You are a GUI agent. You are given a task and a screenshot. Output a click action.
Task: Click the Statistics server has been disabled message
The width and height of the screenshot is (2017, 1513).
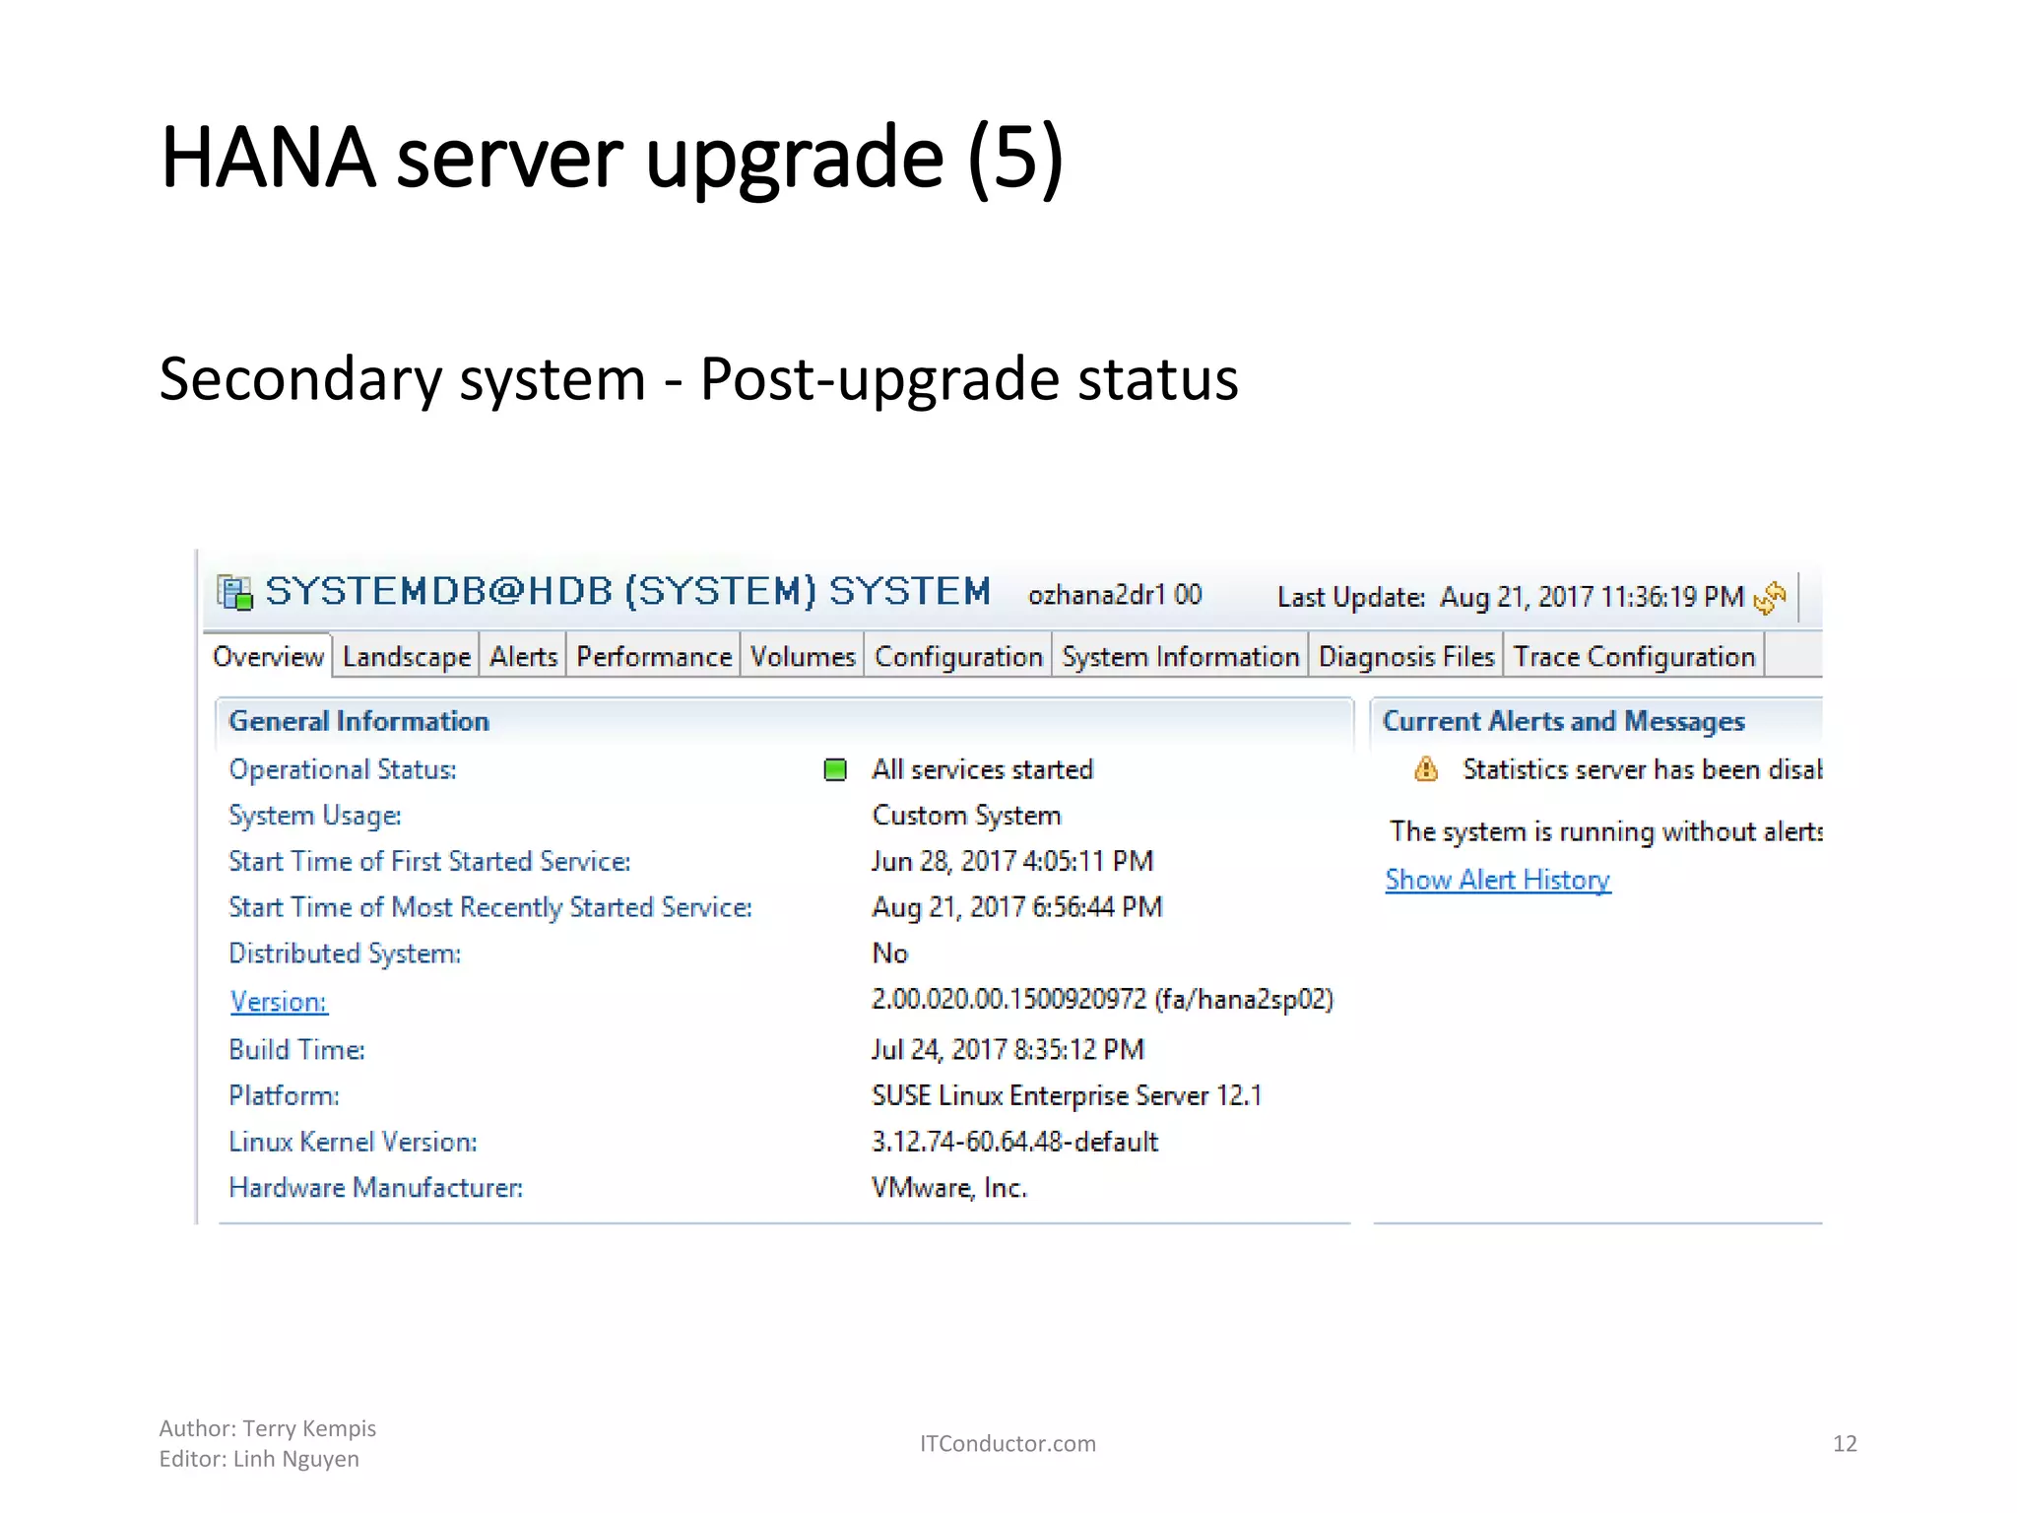coord(1642,769)
